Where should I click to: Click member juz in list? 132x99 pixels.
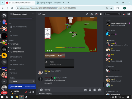(118, 85)
